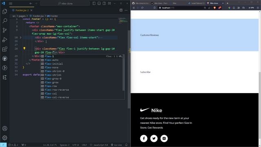Open the Extensions view
Image resolution: width=261 pixels, height=147 pixels.
(4, 49)
